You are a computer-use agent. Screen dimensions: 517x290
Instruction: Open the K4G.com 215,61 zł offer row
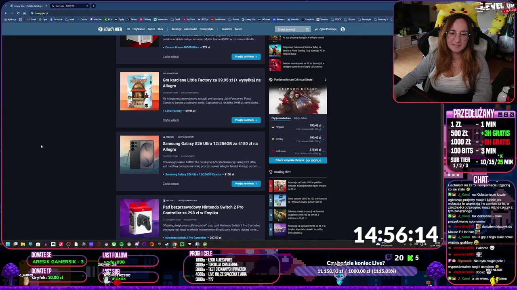pyautogui.click(x=298, y=151)
